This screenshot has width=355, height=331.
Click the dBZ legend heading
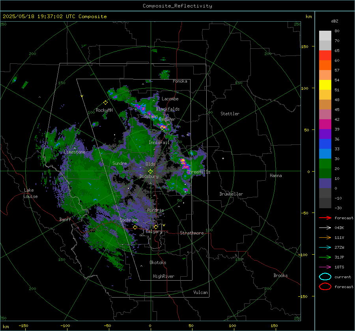click(x=334, y=21)
